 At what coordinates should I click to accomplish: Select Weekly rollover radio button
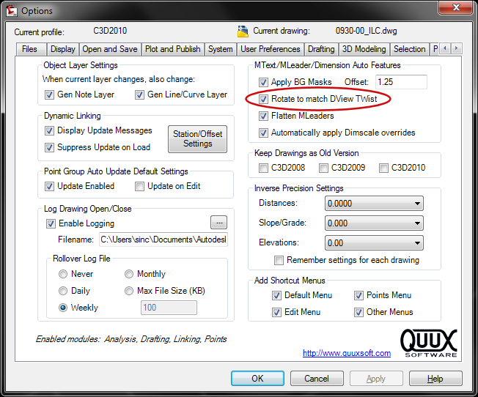pyautogui.click(x=63, y=308)
